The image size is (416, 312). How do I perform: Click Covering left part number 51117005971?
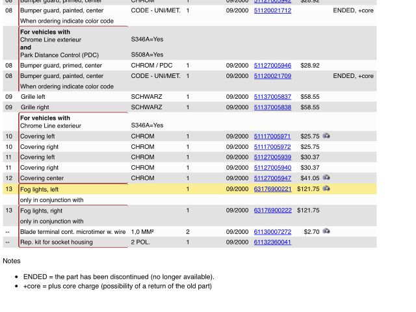(x=272, y=136)
